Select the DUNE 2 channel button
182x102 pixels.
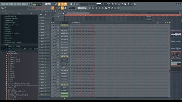click(x=65, y=59)
